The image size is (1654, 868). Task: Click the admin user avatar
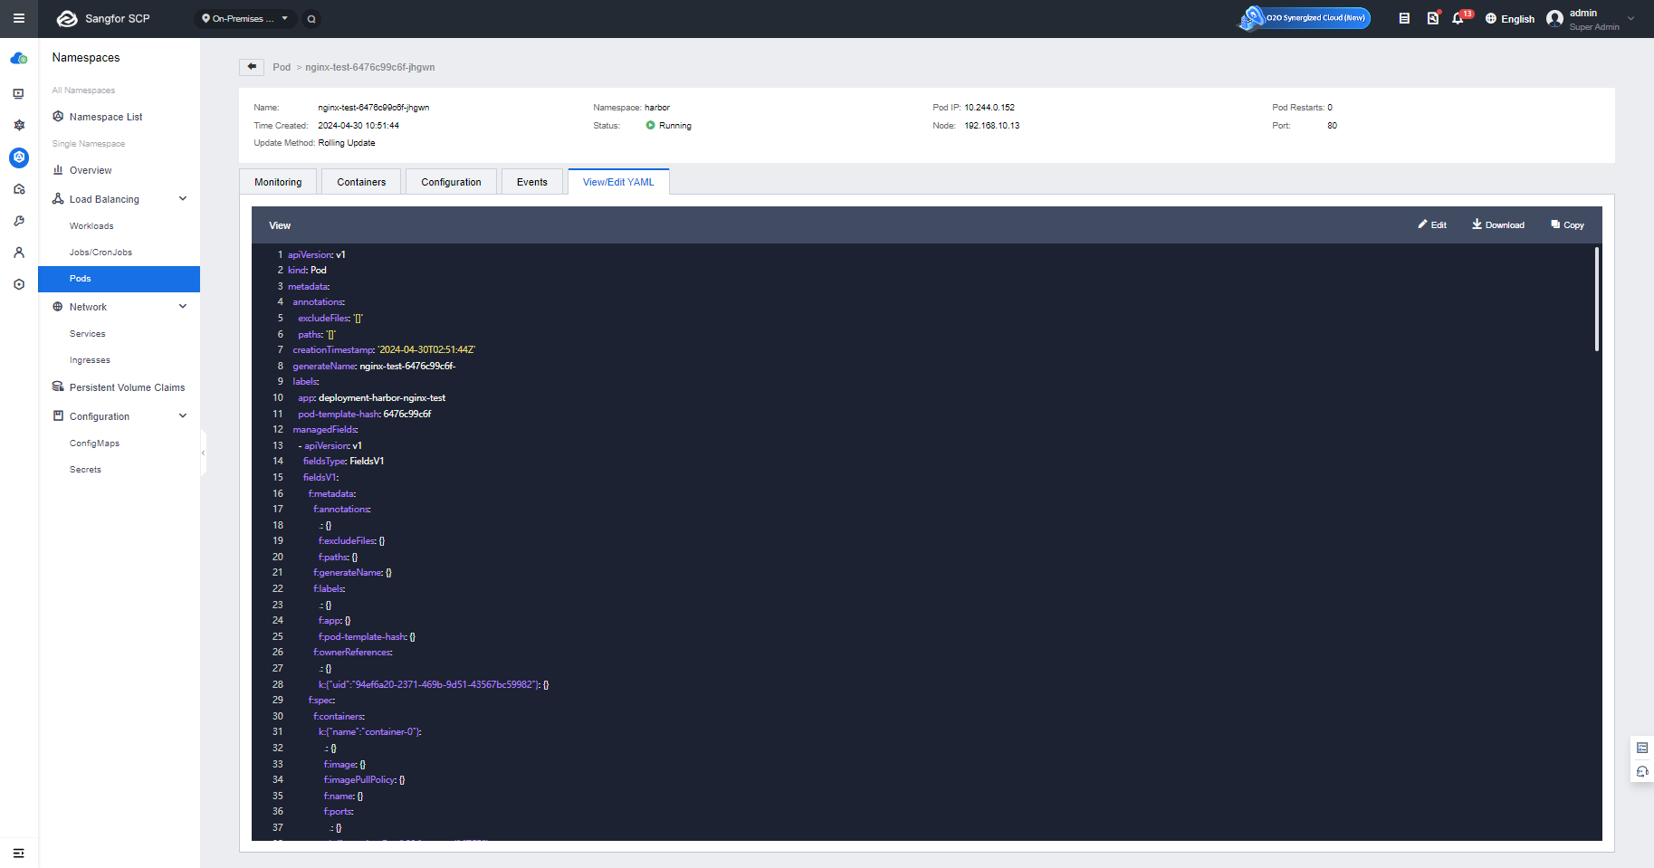(x=1555, y=18)
